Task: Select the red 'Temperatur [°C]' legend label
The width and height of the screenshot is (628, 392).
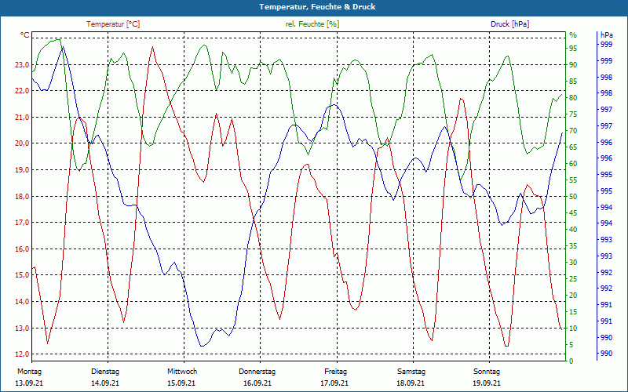Action: pos(113,24)
